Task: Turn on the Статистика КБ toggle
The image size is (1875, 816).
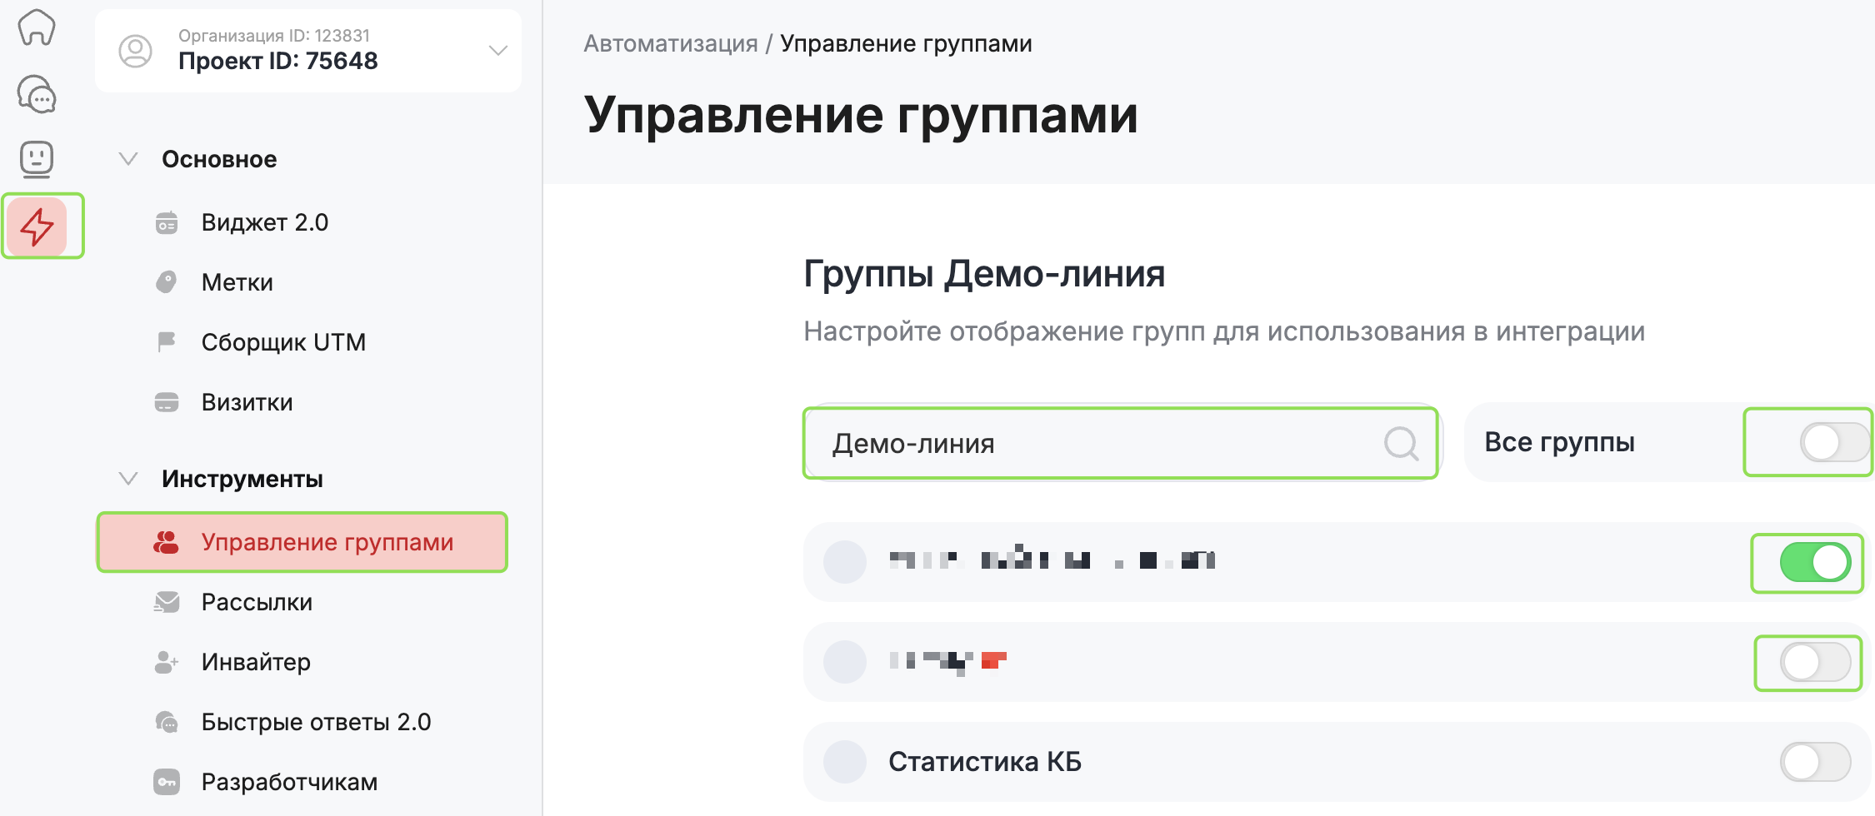Action: (x=1815, y=762)
